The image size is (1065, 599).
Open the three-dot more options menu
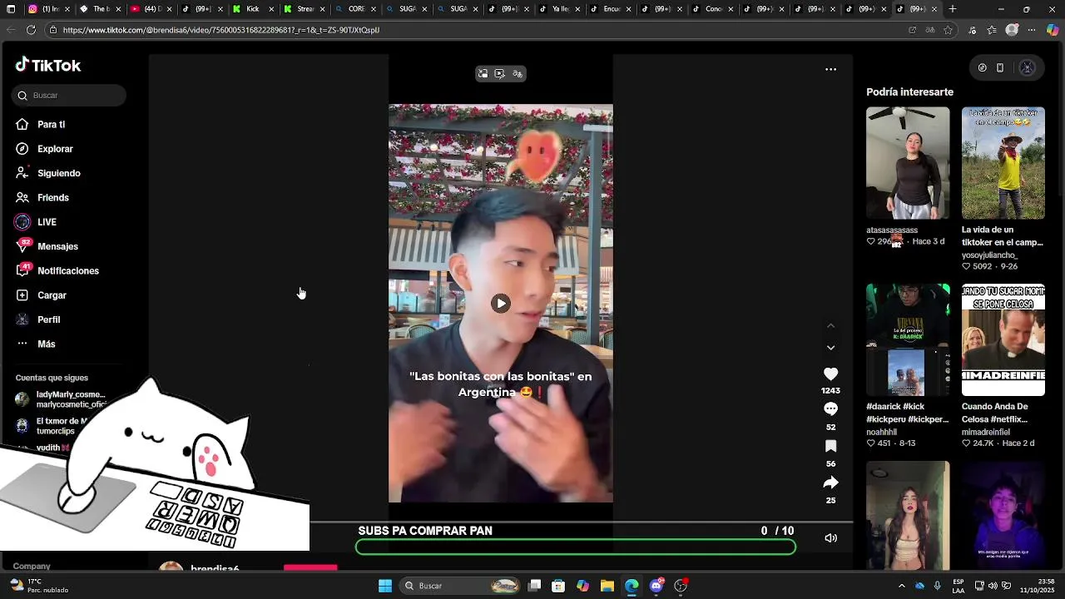coord(830,69)
